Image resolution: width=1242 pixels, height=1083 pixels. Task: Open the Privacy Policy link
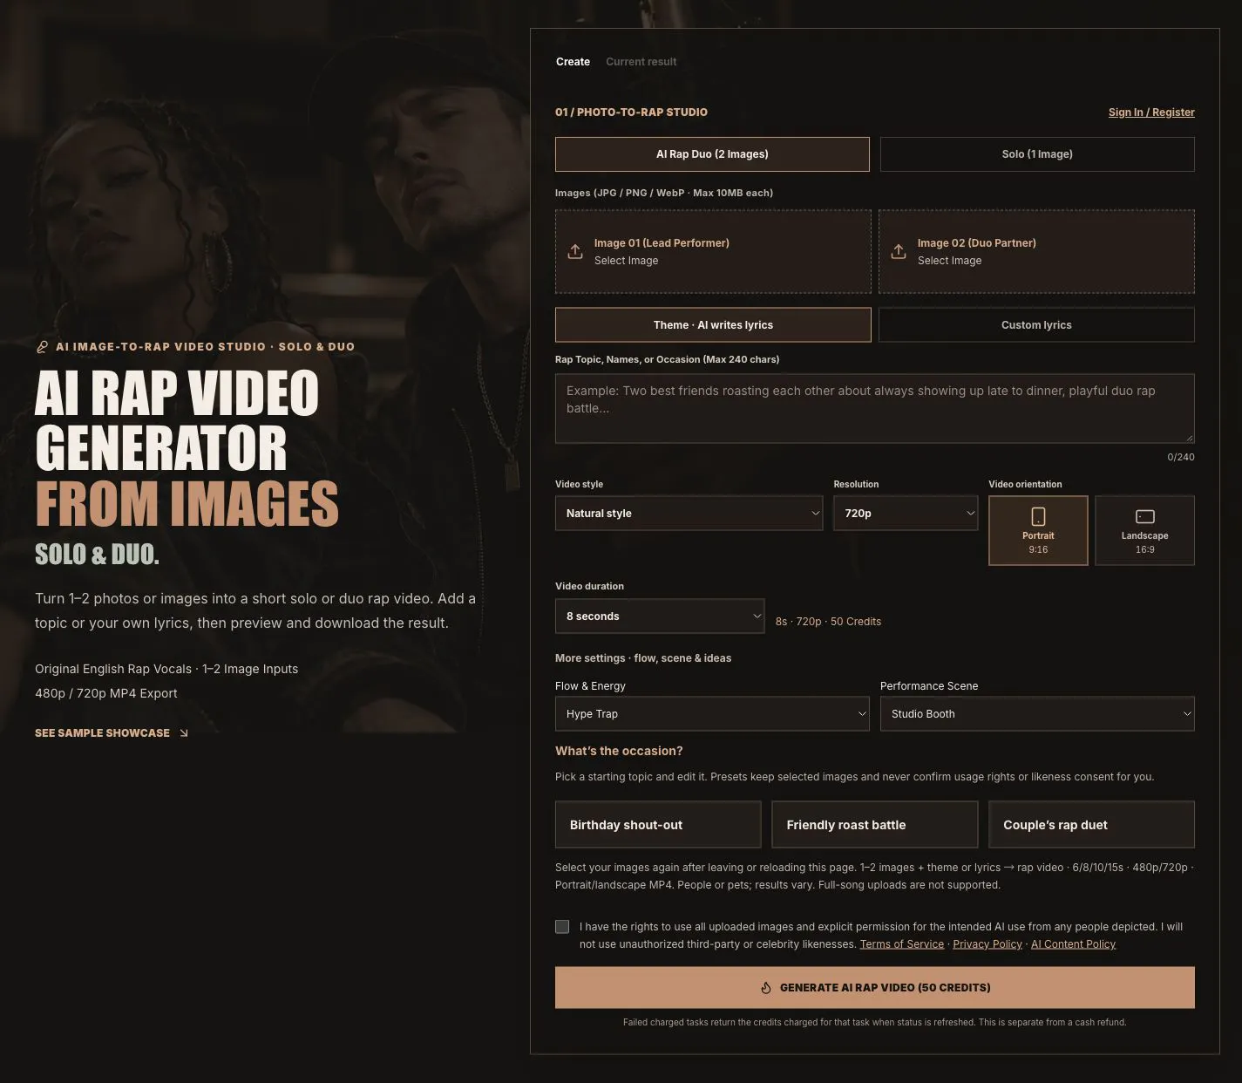pyautogui.click(x=987, y=944)
